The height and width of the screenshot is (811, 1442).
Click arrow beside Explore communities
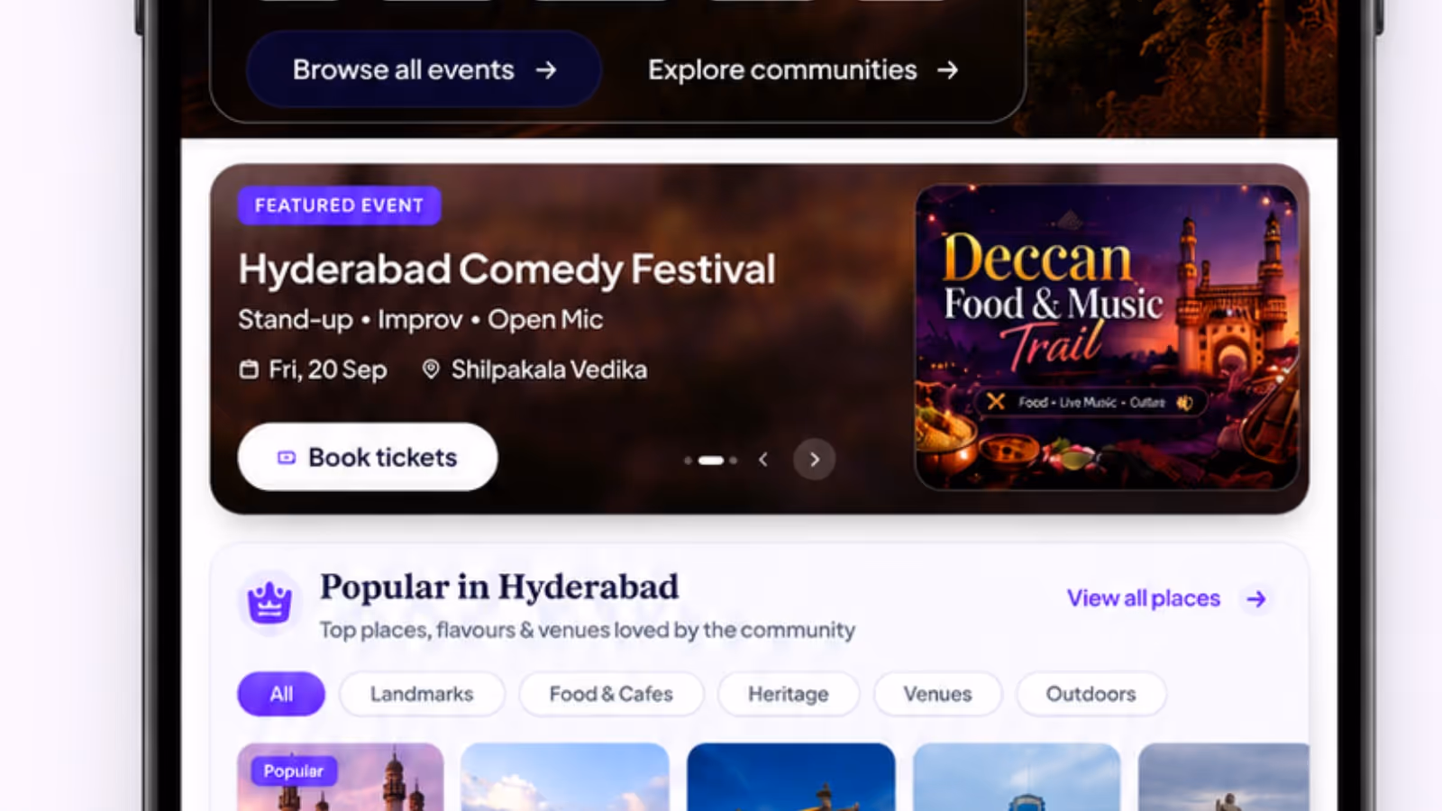(x=947, y=70)
